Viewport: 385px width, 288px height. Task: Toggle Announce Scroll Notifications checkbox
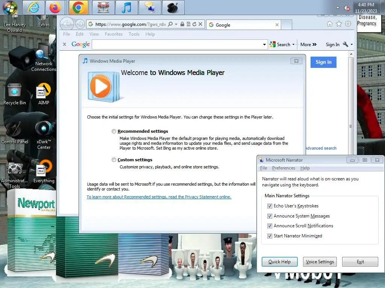[x=270, y=226]
